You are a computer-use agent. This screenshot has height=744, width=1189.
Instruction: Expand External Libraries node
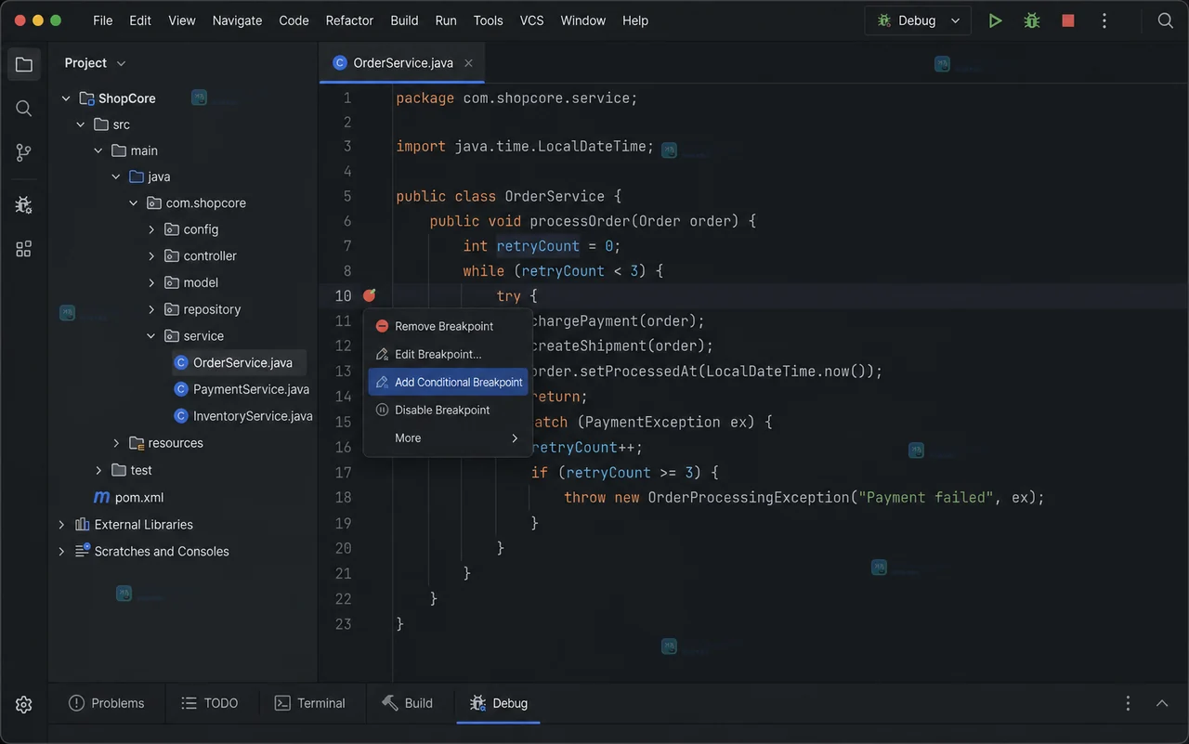62,525
